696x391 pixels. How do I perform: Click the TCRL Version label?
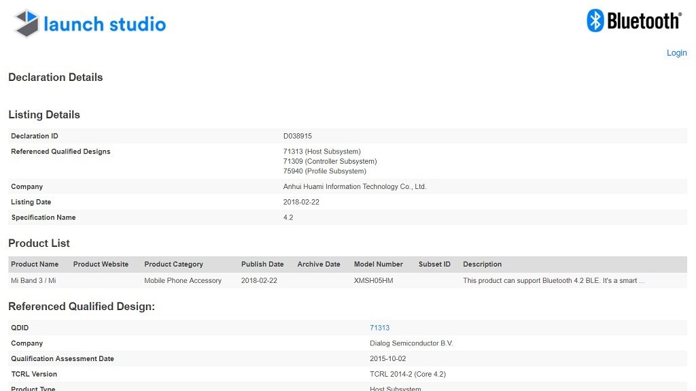point(34,374)
